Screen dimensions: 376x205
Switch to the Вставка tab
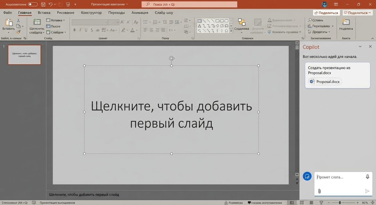(44, 13)
